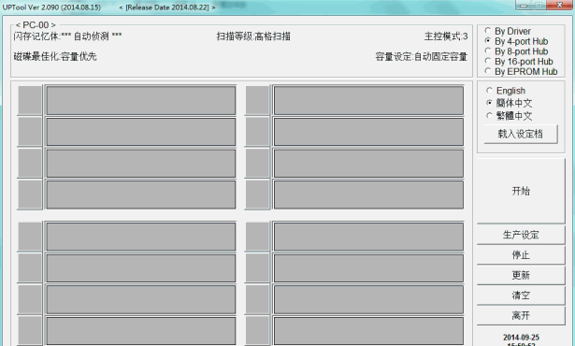575x346 pixels.
Task: Close the UPTool window
Action: (560, 5)
